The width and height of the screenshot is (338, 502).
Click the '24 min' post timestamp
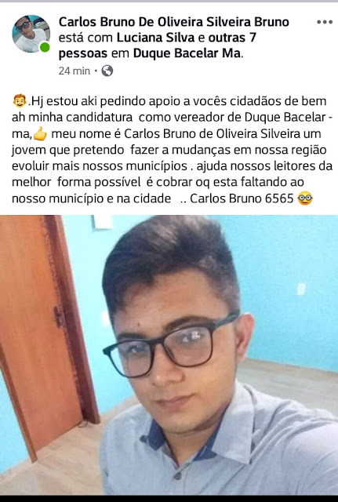(75, 71)
